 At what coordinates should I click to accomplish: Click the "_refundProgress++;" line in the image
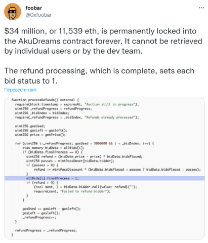[39, 217]
